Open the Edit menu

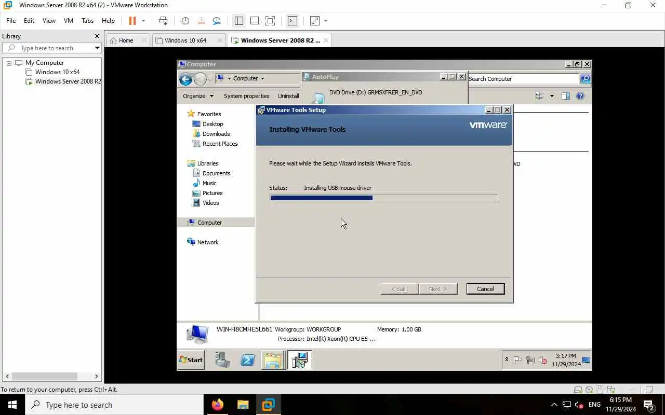coord(29,21)
